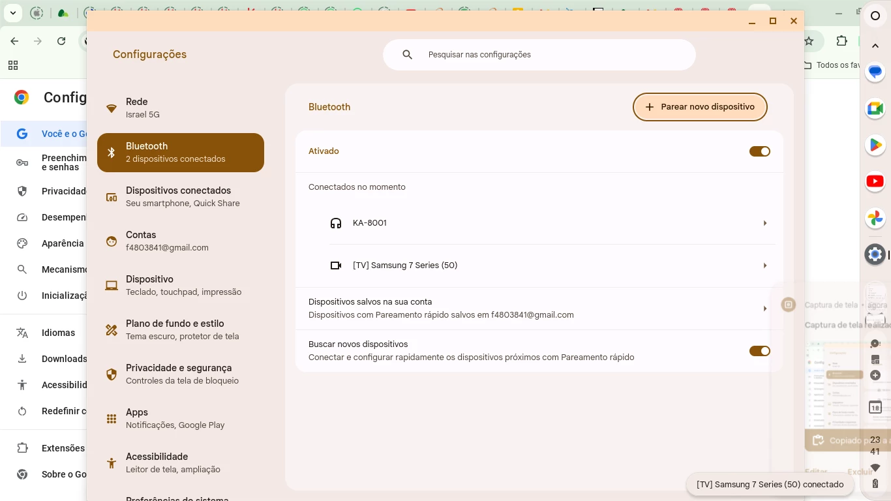Open the Rede section with Wi-Fi icon
This screenshot has height=501, width=891.
tap(181, 108)
